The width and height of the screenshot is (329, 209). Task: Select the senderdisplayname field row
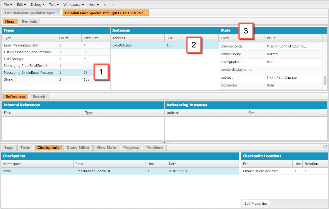[x=271, y=70]
